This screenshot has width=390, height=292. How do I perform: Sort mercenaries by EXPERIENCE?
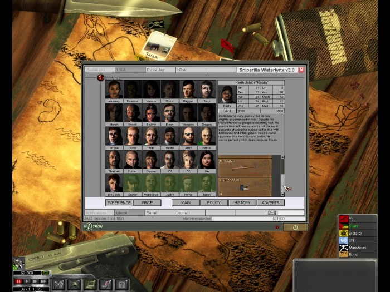click(x=119, y=203)
